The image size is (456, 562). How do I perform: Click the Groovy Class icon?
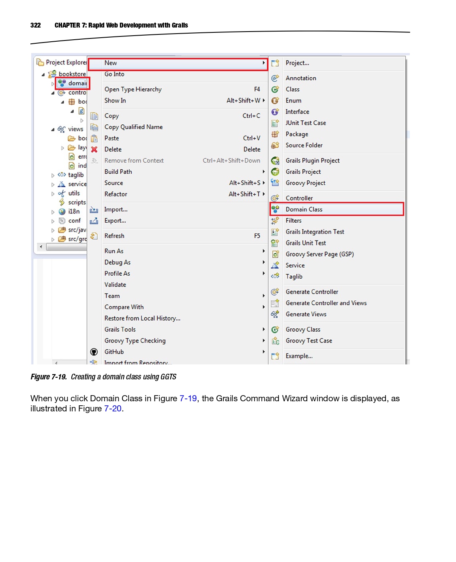click(275, 330)
